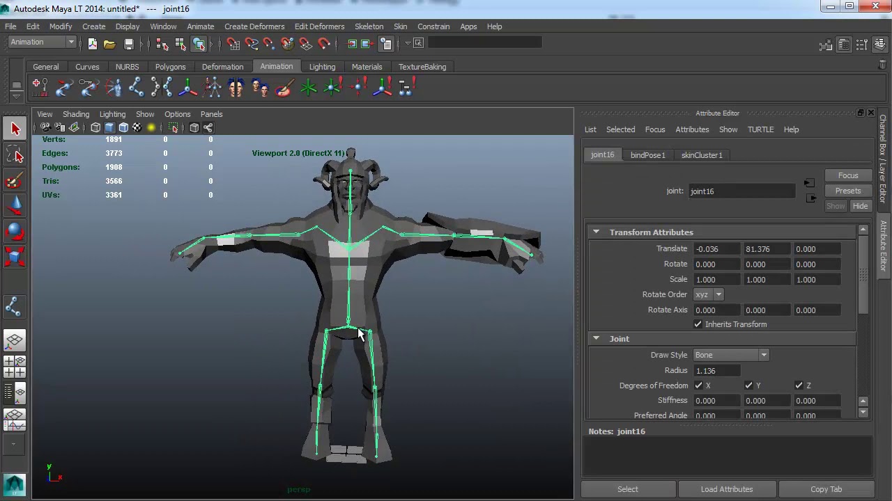This screenshot has height=501, width=892.
Task: Switch to the Polygons shelf tab
Action: pyautogui.click(x=170, y=67)
